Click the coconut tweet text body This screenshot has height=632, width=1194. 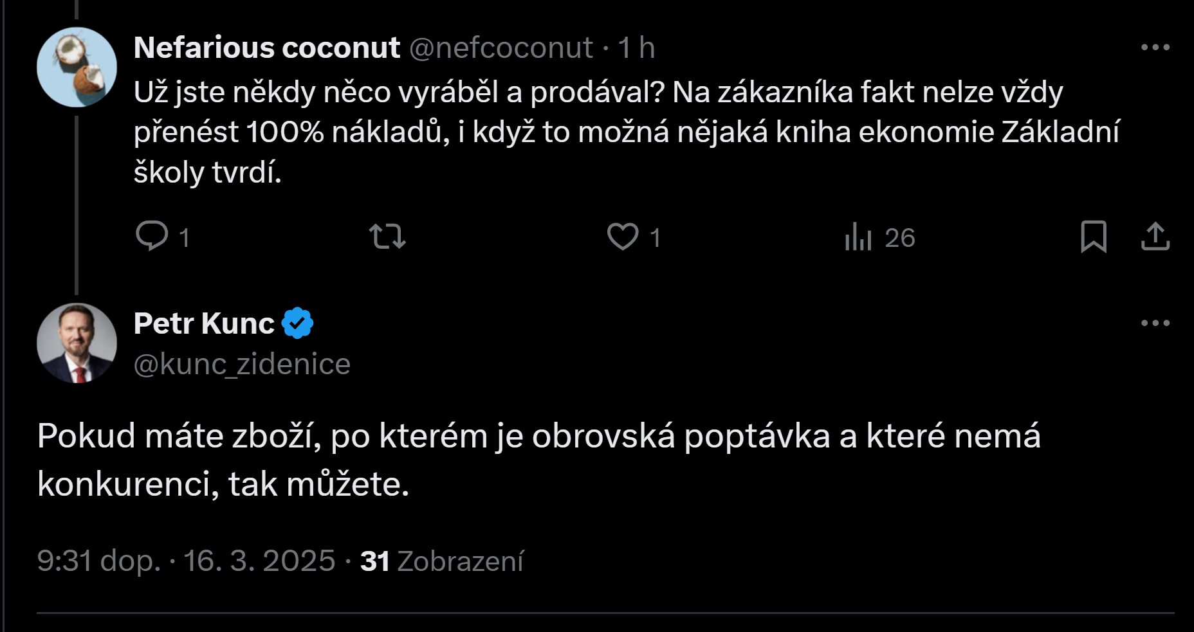click(x=598, y=132)
